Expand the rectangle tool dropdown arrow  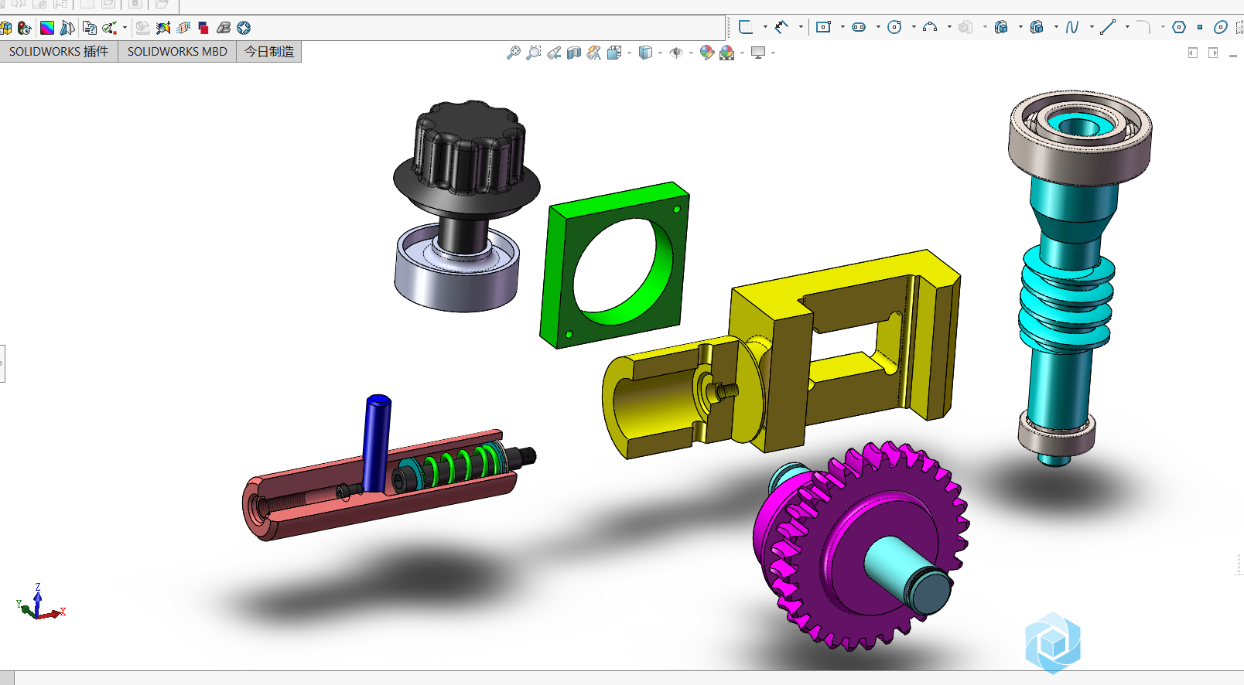coord(842,27)
